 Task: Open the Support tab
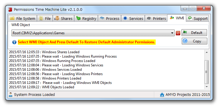pos(197,18)
